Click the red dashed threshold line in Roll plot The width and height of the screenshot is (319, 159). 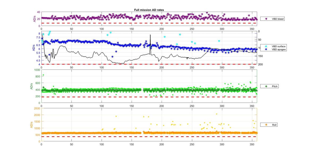coord(149,137)
